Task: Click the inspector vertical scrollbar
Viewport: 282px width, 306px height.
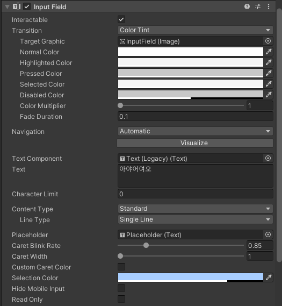Action: (x=279, y=135)
